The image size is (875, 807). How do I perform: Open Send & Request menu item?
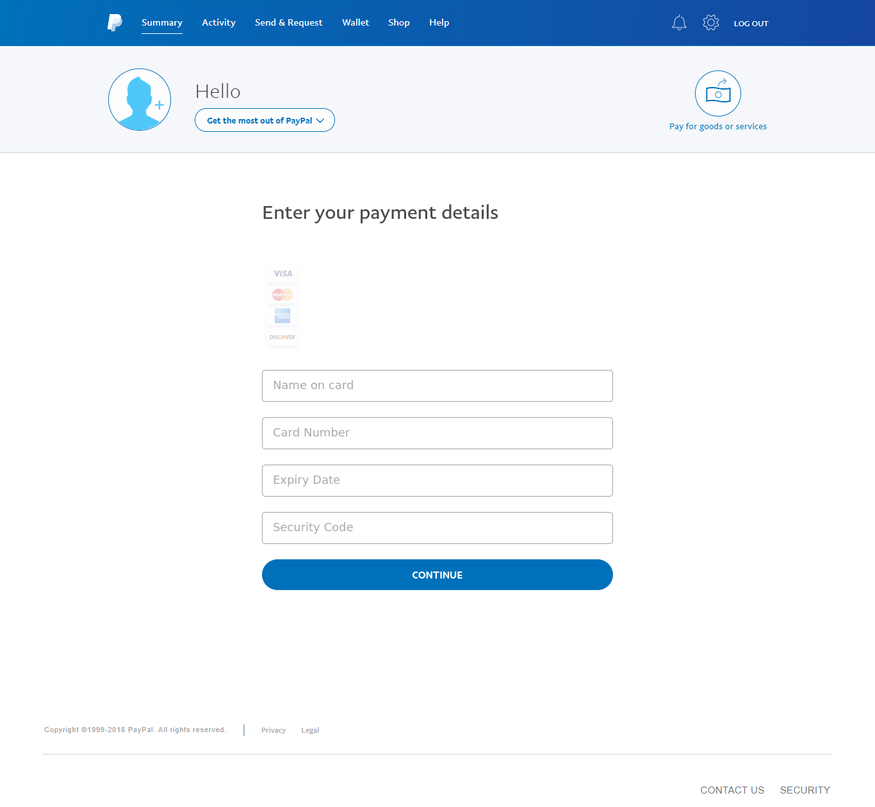[x=289, y=22]
